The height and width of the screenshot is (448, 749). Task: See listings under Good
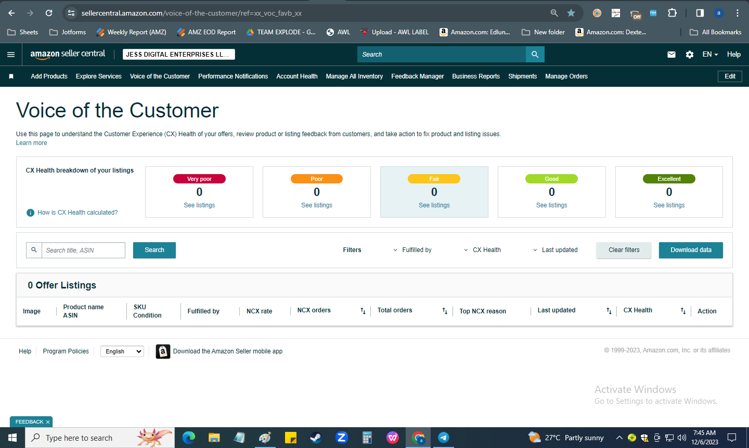click(552, 205)
